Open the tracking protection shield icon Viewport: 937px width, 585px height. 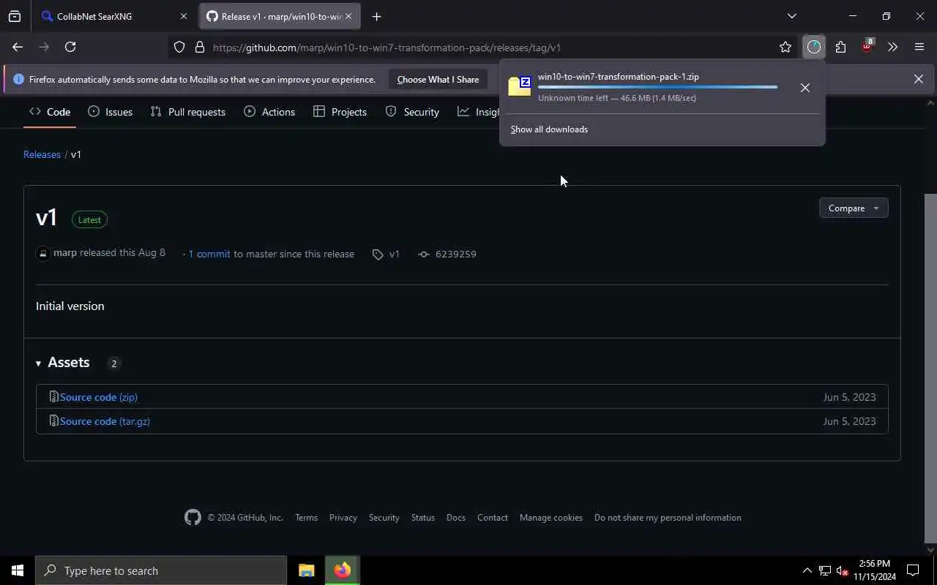[x=179, y=48]
